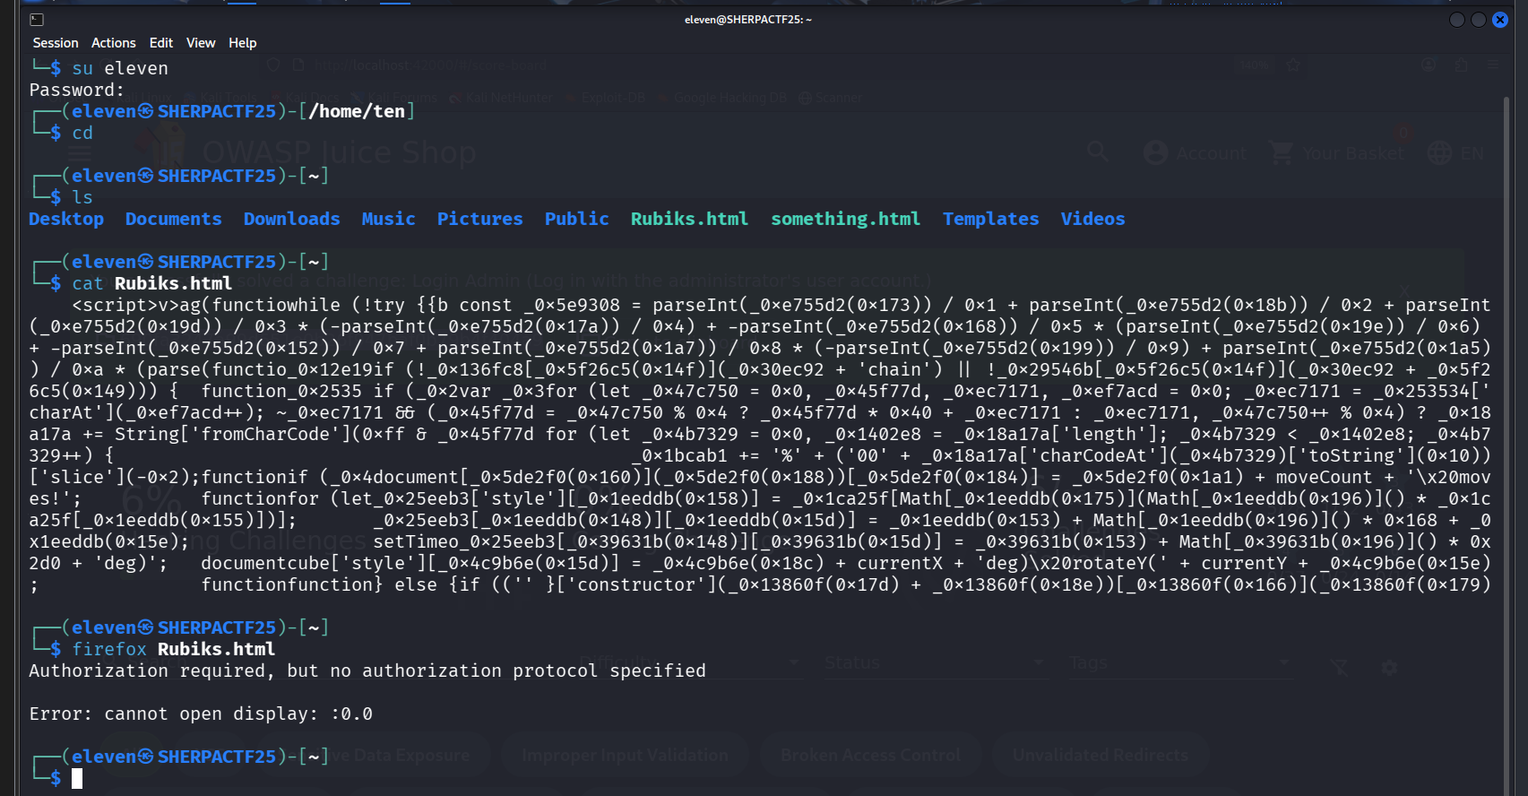Click the eleven@SHERPACTF25 window title
This screenshot has width=1528, height=796.
tap(747, 20)
